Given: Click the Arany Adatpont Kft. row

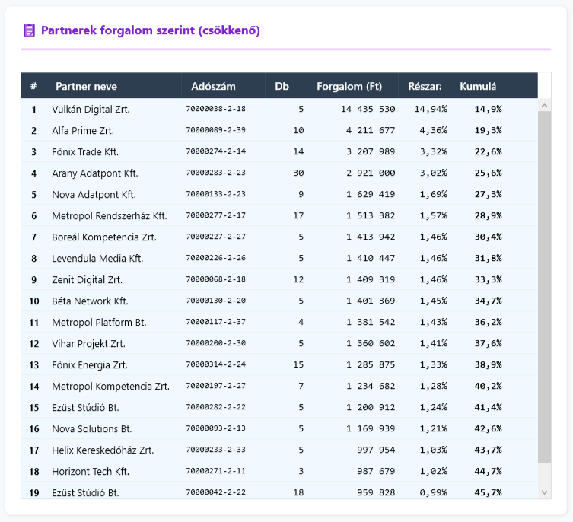Looking at the screenshot, I should pos(94,173).
